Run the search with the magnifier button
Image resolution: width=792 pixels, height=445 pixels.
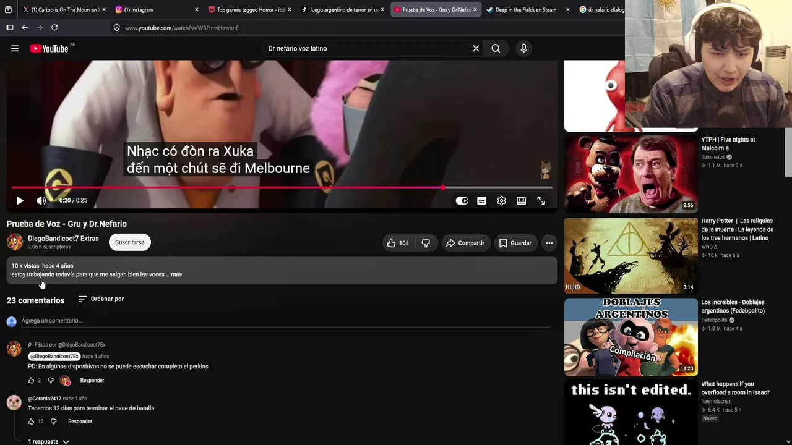(x=496, y=48)
